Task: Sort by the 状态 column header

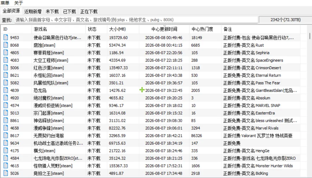Action: [96, 29]
